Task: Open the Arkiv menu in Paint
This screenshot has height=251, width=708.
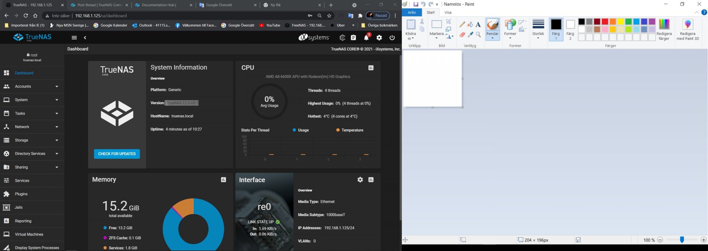Action: (412, 13)
